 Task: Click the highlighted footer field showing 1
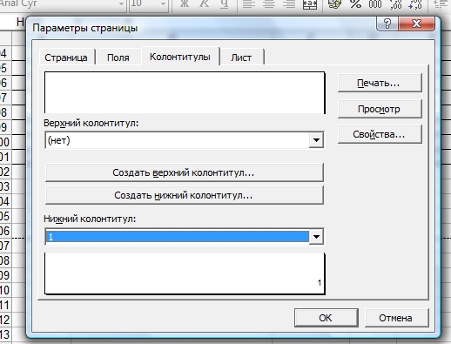tap(178, 237)
